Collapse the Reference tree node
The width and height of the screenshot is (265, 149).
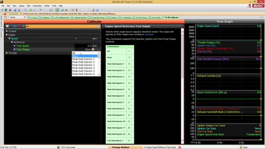point(12,42)
